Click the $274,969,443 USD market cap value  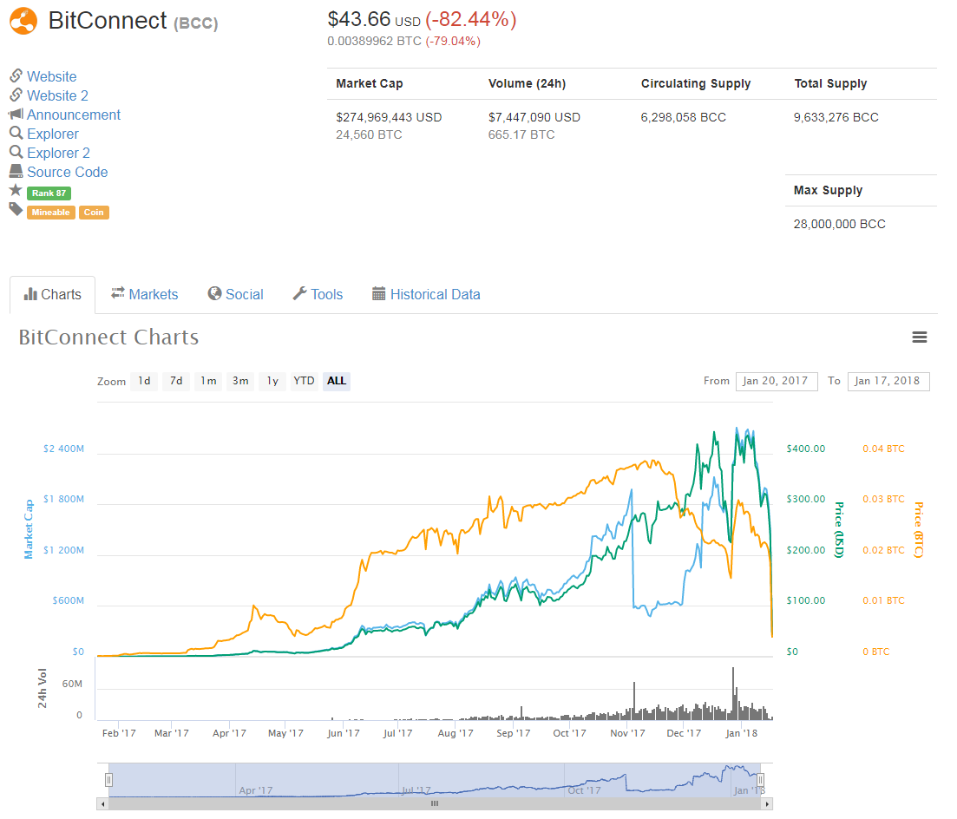tap(389, 117)
